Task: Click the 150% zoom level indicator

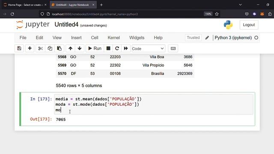Action: point(208,14)
